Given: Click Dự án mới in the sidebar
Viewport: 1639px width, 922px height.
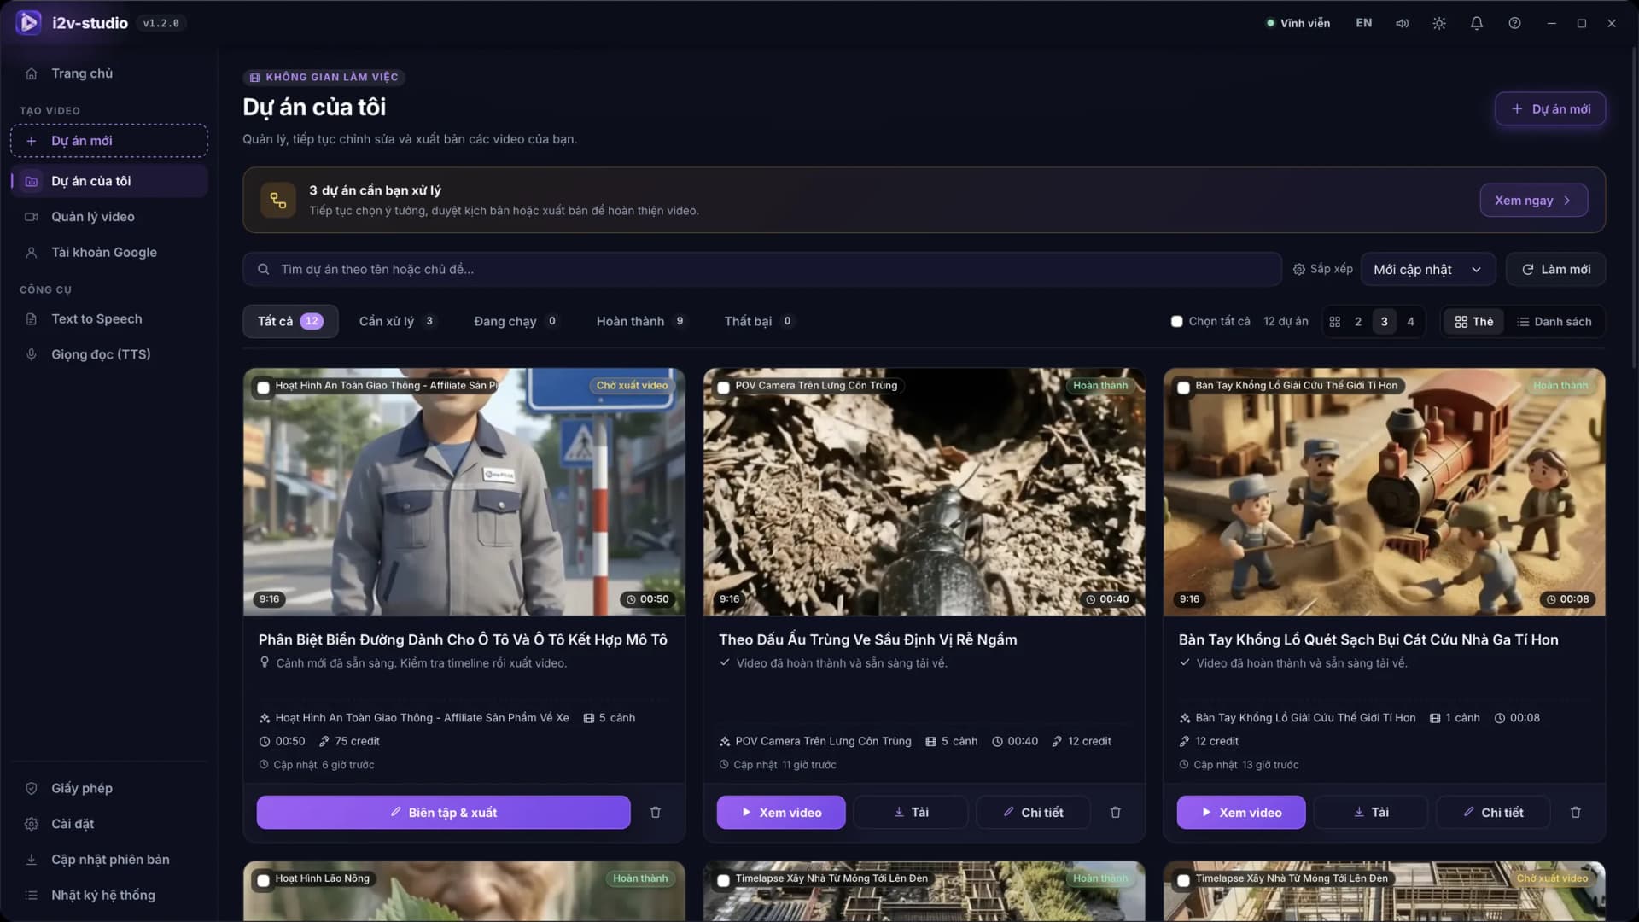Looking at the screenshot, I should (x=109, y=141).
